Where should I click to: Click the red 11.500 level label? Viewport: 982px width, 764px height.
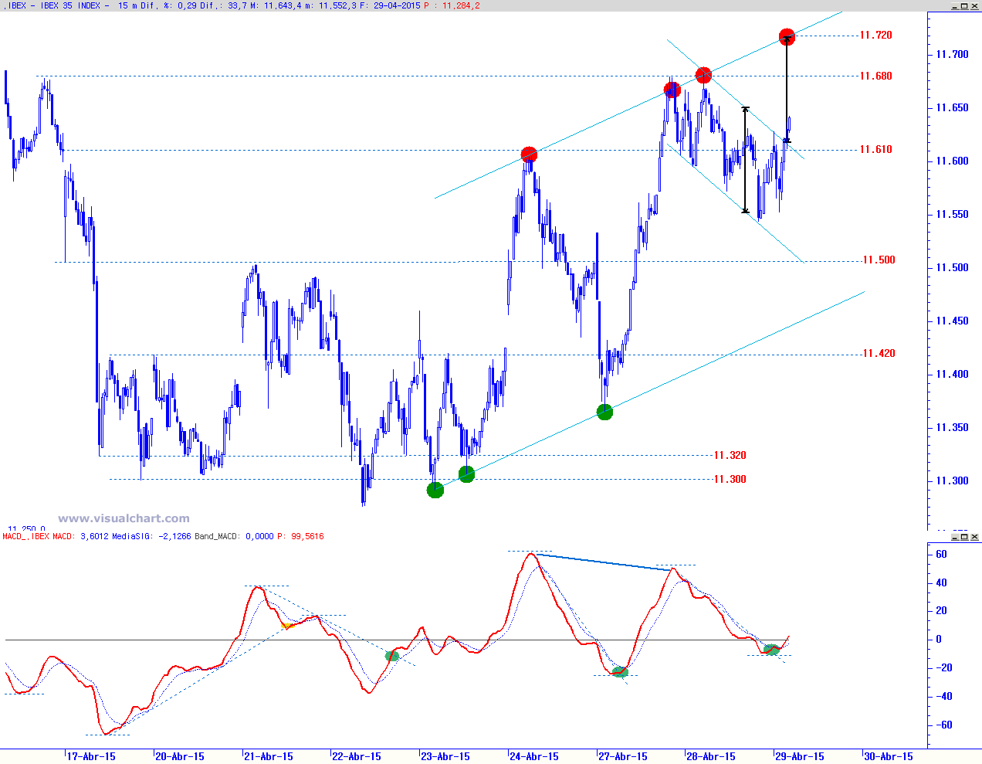click(x=879, y=260)
